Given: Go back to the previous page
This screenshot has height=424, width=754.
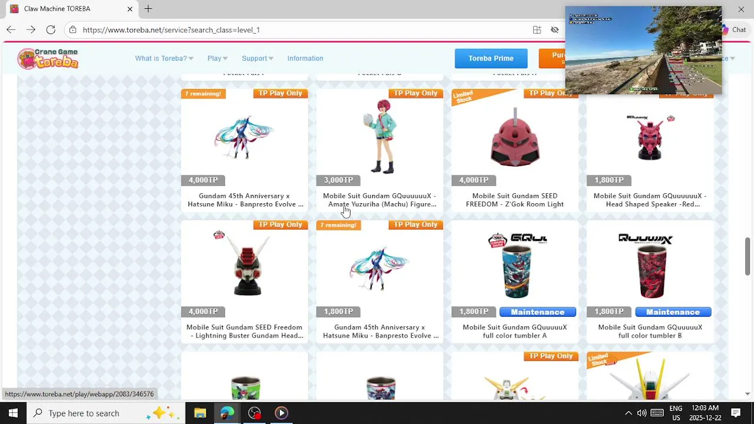Looking at the screenshot, I should tap(11, 29).
